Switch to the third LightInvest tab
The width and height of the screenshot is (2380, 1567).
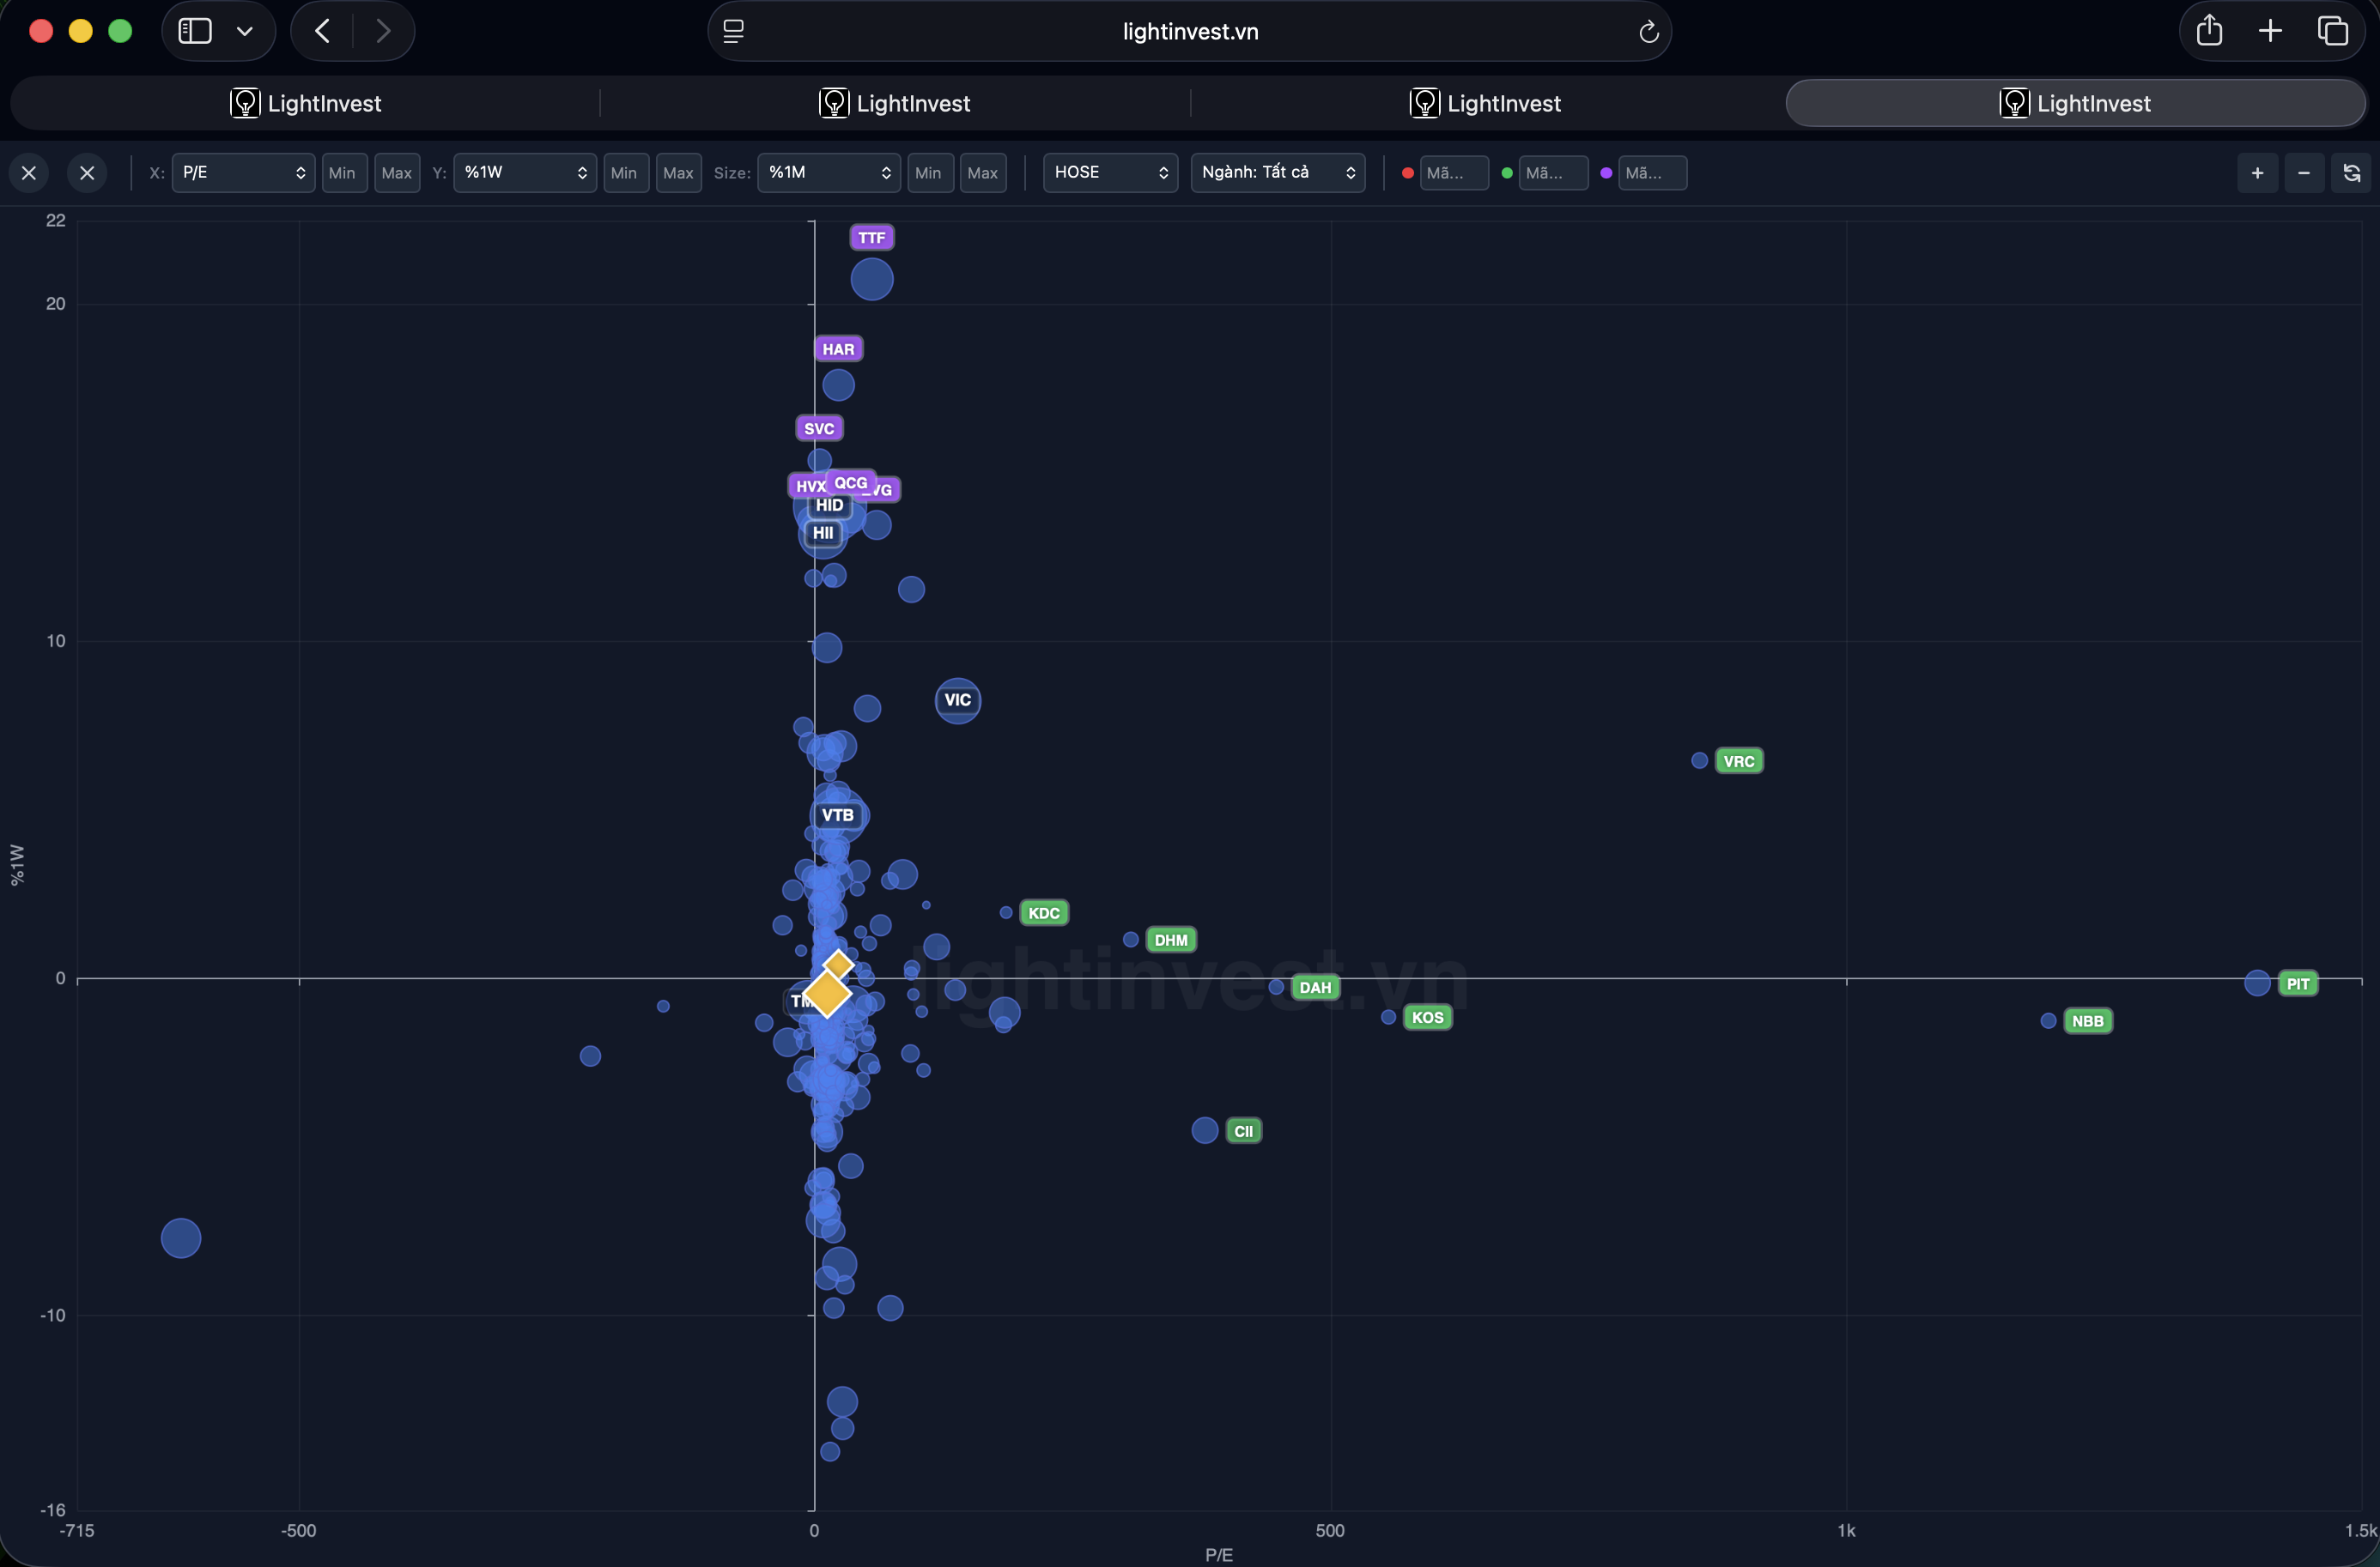1486,103
